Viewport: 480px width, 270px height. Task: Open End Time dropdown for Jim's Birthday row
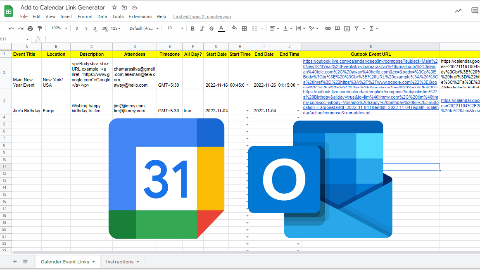pyautogui.click(x=298, y=111)
